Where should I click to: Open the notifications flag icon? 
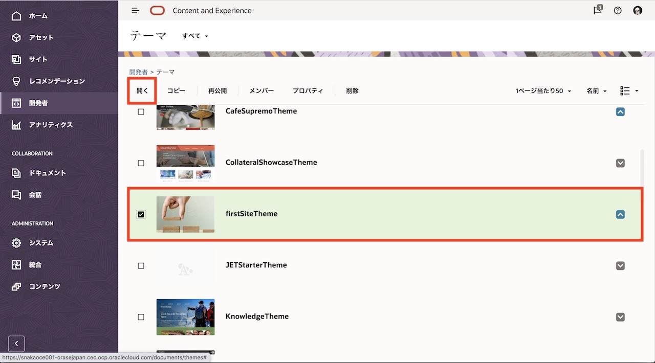[597, 10]
